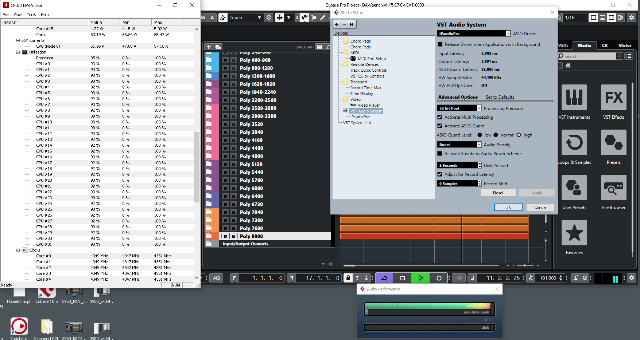Open the toolbar setup gear at top right
Image resolution: width=640 pixels, height=340 pixels.
(x=632, y=17)
